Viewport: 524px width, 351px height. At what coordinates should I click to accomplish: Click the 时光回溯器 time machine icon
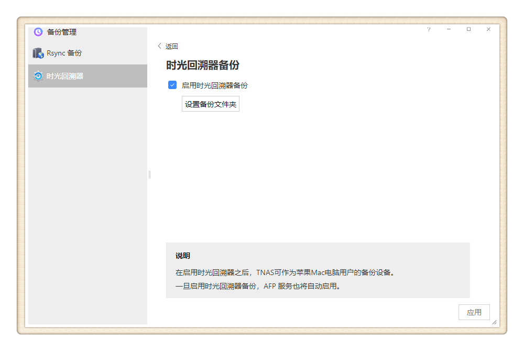(x=38, y=76)
